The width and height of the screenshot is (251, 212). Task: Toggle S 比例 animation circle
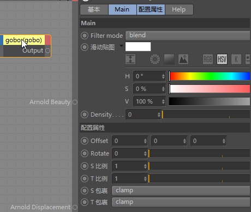tap(85, 166)
